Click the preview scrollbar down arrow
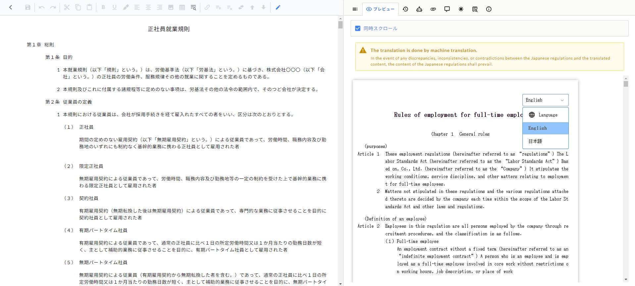The height and width of the screenshot is (286, 635). [626, 279]
